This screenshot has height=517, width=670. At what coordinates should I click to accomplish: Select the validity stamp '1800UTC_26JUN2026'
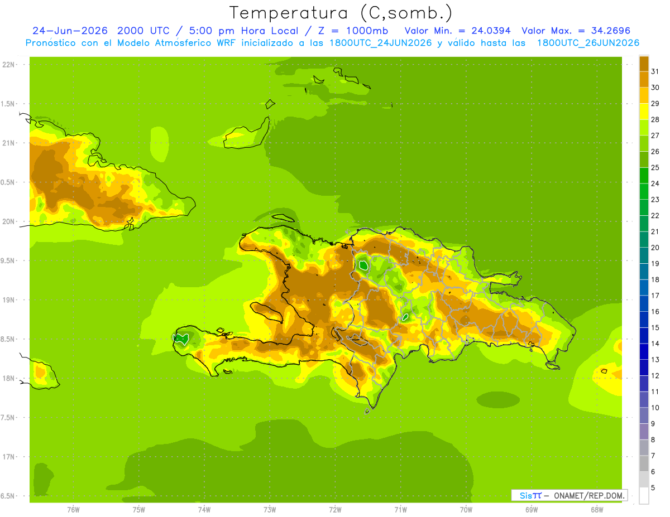click(587, 43)
